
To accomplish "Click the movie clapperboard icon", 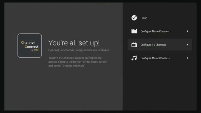I will tap(134, 31).
